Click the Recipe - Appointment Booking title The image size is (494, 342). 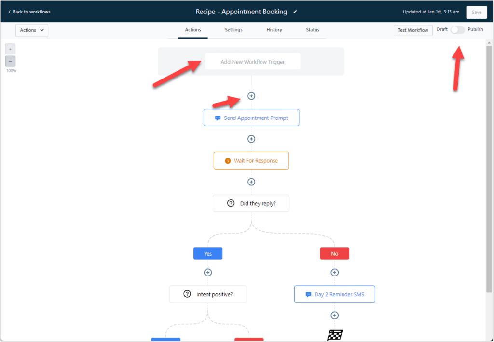[241, 12]
